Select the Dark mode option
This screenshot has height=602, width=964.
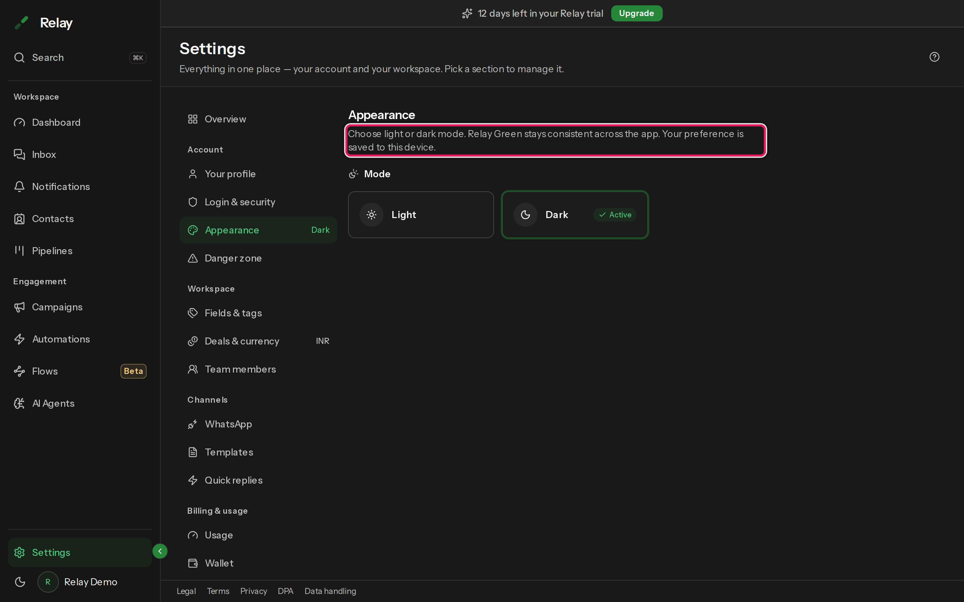(x=575, y=215)
